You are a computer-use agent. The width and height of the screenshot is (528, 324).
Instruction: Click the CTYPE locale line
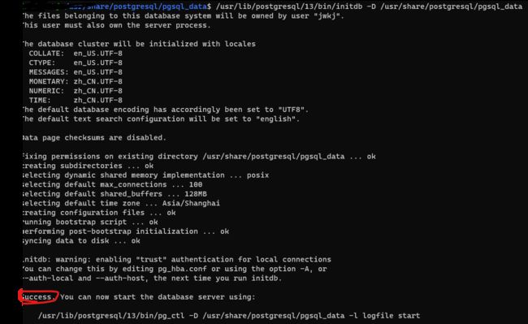pyautogui.click(x=76, y=63)
